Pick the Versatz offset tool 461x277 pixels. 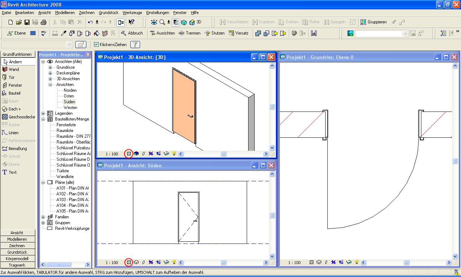(238, 33)
